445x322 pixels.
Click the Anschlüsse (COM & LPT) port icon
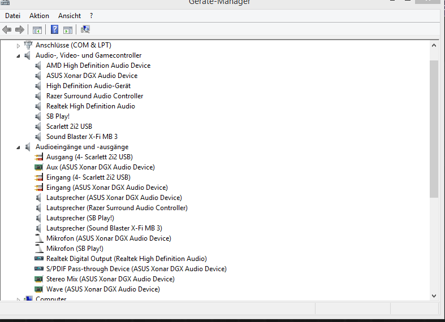click(x=28, y=45)
